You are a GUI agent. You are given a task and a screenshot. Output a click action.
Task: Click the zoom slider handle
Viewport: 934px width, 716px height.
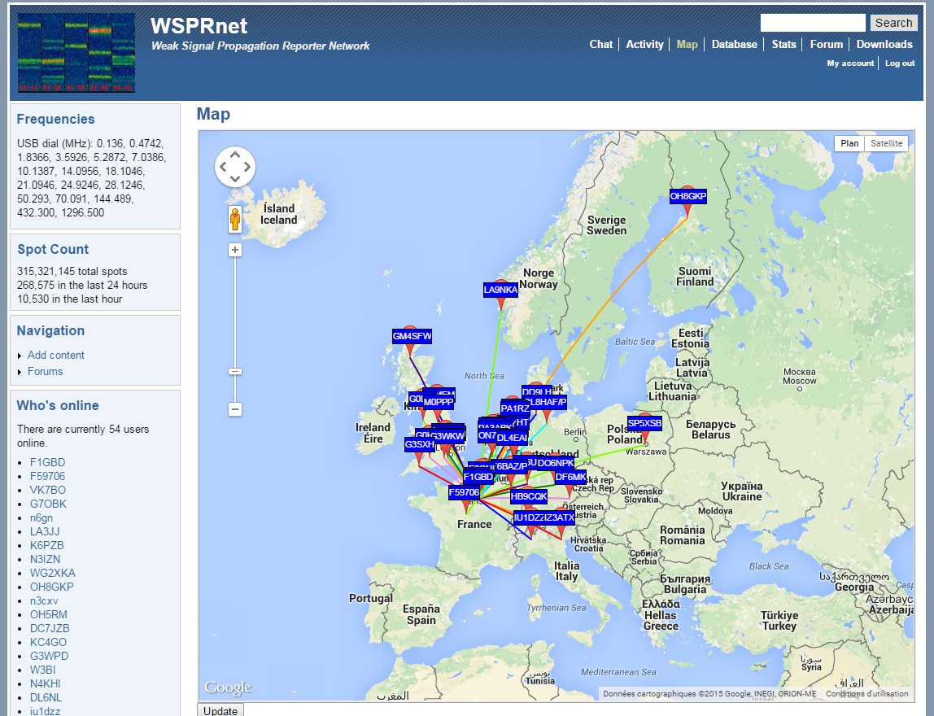click(x=235, y=372)
